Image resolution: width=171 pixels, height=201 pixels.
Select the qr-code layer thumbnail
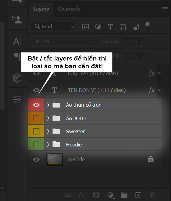click(54, 159)
